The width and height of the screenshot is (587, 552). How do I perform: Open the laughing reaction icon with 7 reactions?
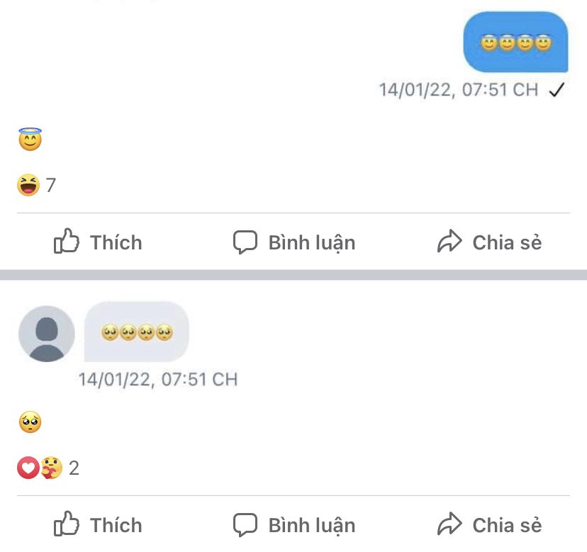pos(28,185)
